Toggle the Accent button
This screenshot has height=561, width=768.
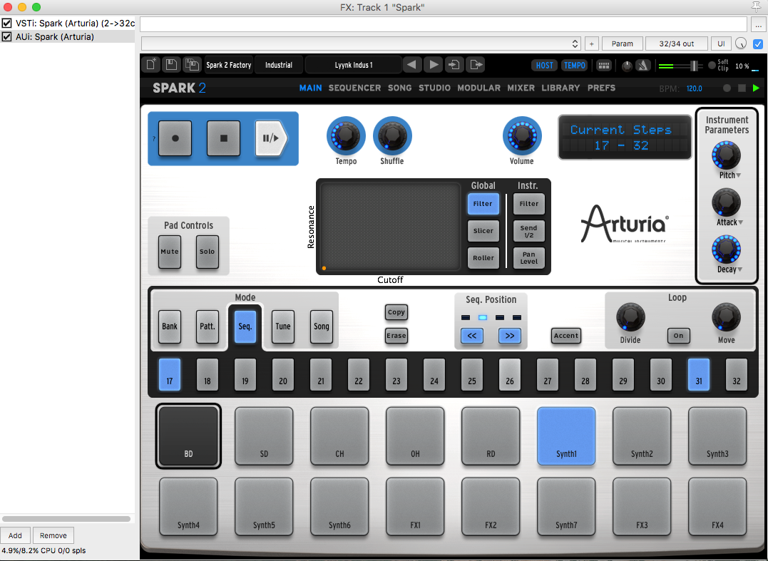(x=566, y=336)
